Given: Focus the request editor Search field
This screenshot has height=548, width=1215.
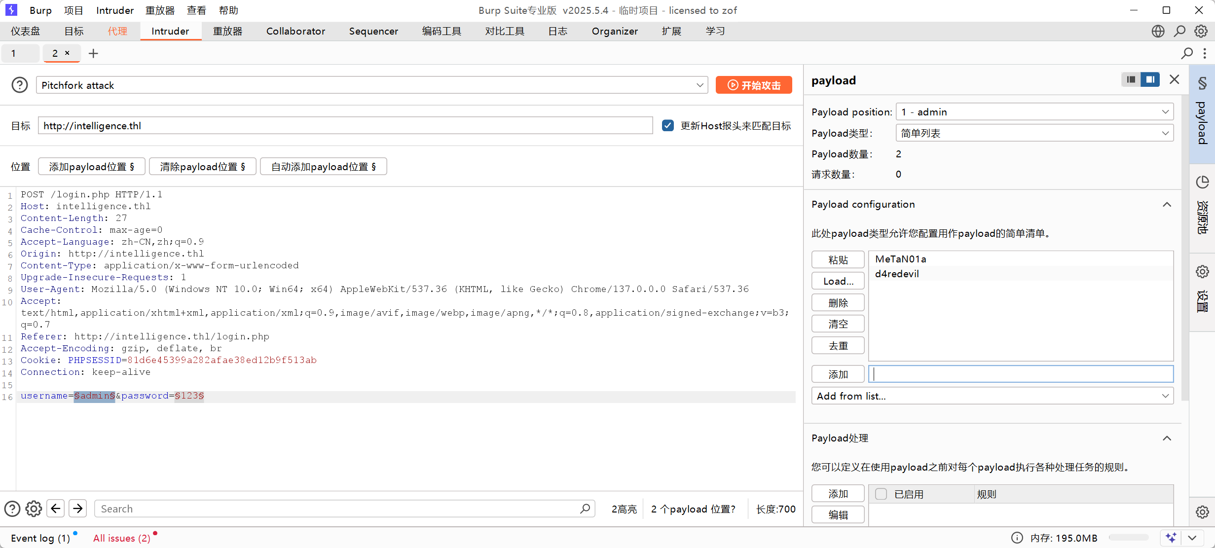Looking at the screenshot, I should click(344, 509).
